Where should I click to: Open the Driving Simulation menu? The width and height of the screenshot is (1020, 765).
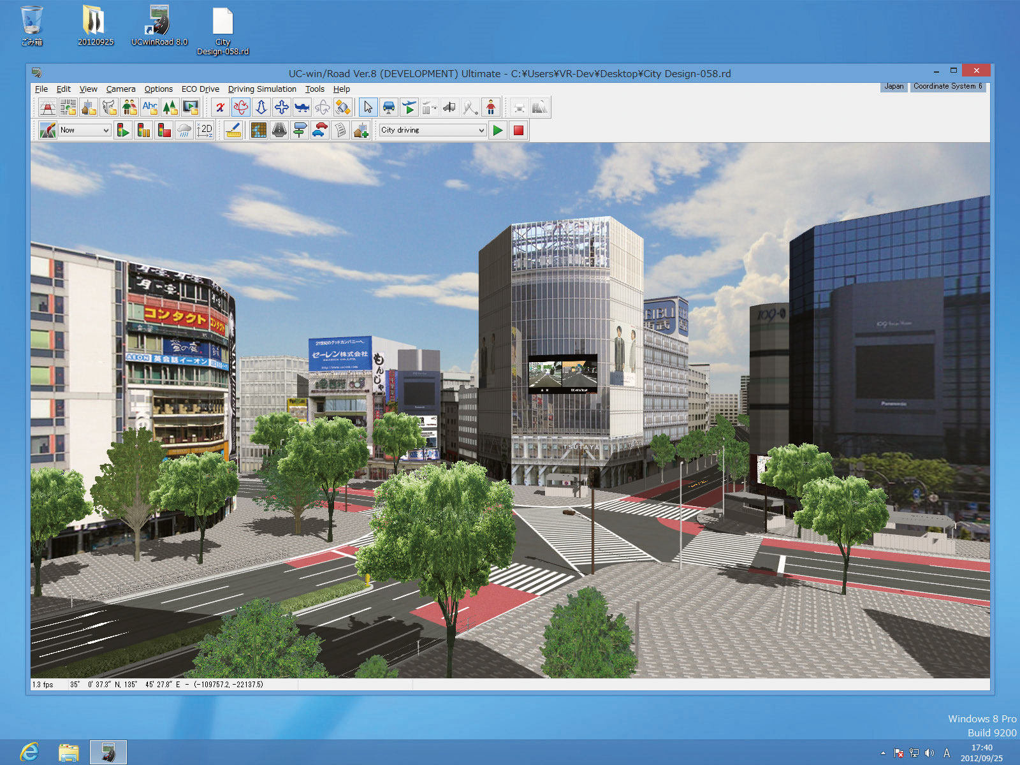(x=262, y=89)
